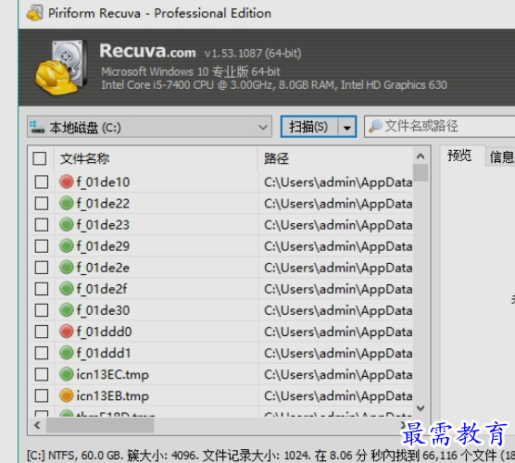Check the box for f_01de29

42,246
